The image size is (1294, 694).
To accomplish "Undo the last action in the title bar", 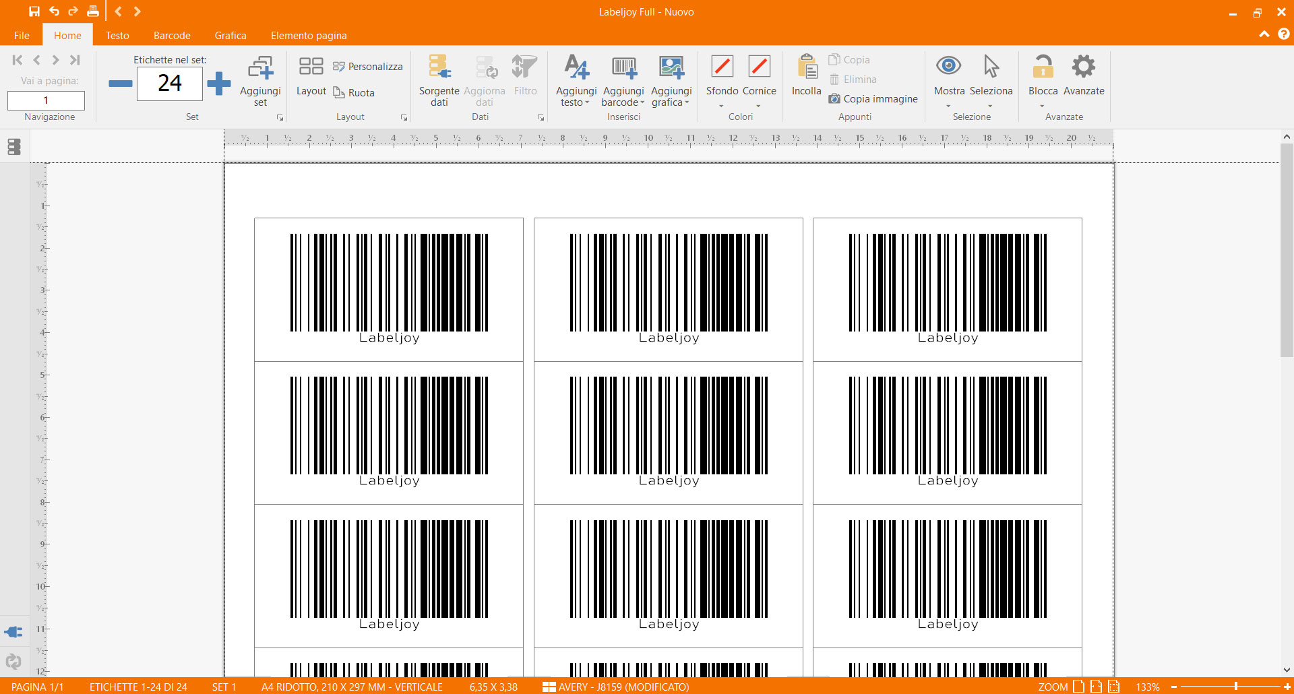I will pos(54,11).
